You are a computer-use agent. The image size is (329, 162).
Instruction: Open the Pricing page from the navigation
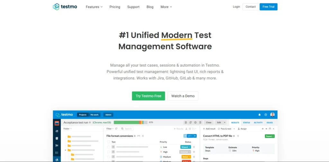click(x=115, y=7)
